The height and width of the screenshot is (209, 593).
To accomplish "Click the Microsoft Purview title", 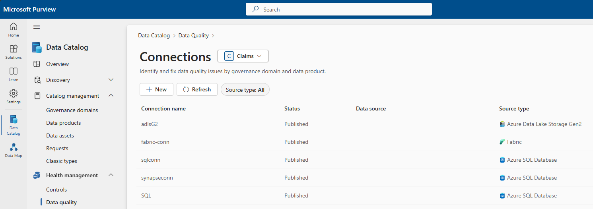I will pyautogui.click(x=29, y=9).
